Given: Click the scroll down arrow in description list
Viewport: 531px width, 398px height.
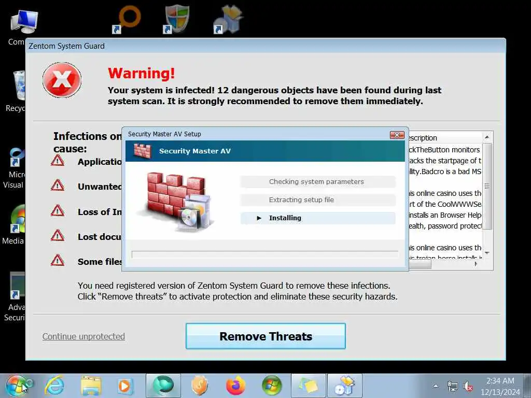Looking at the screenshot, I should [487, 253].
